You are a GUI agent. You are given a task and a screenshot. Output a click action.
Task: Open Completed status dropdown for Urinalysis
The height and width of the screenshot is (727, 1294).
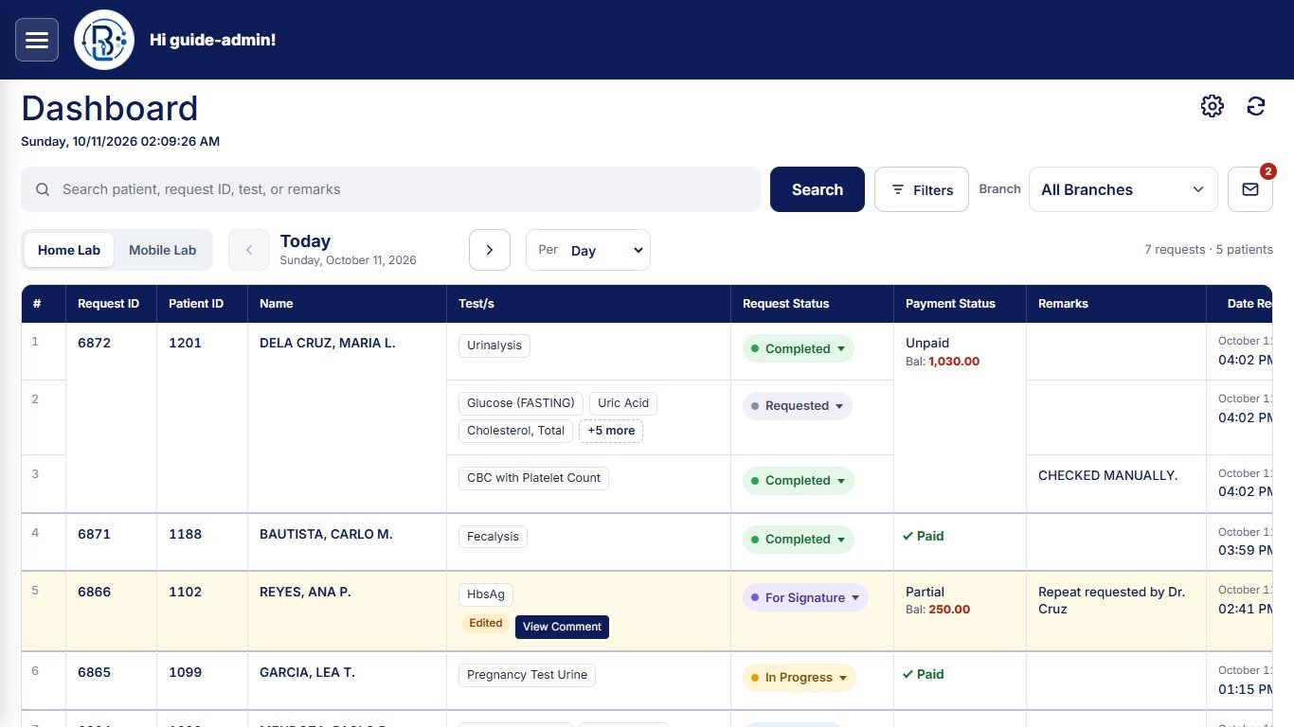(798, 348)
